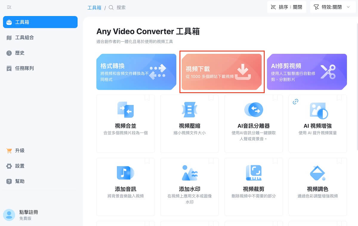Click the 視頻合並 title text

[126, 126]
